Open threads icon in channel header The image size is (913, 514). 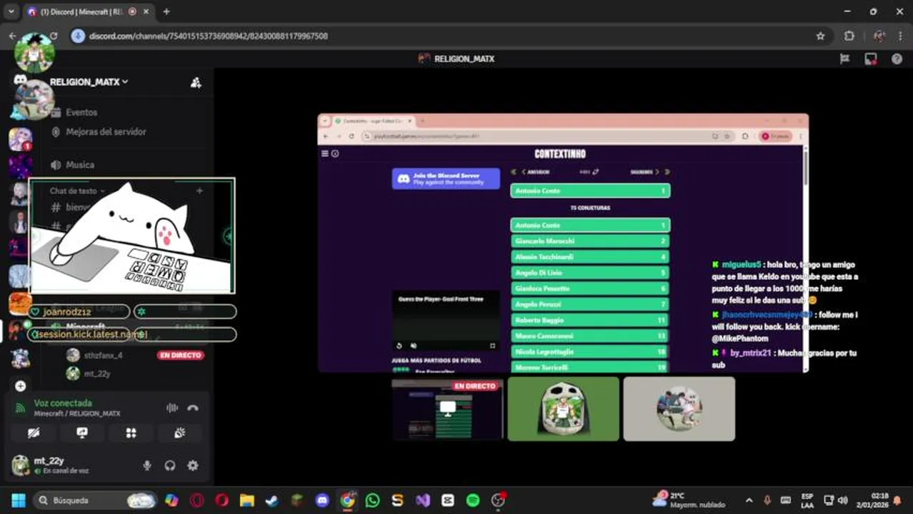(x=844, y=59)
